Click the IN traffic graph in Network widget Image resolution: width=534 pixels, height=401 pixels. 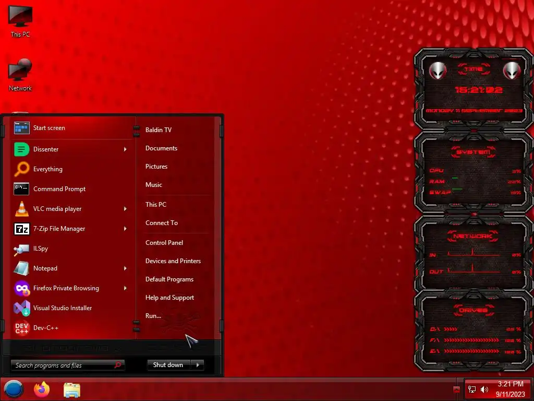click(474, 253)
